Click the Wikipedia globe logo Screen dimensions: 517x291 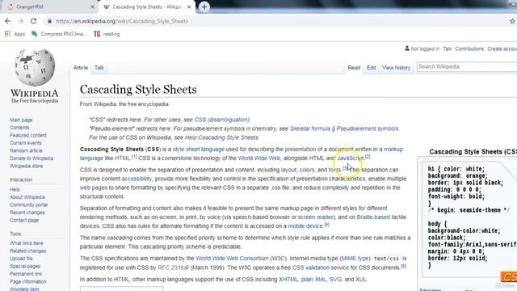[34, 67]
